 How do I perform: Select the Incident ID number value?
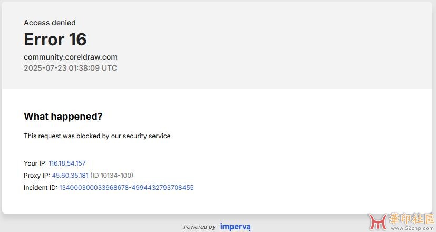127,188
